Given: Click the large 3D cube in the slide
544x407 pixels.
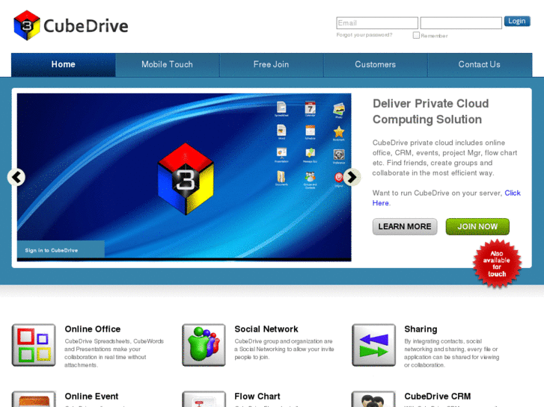Looking at the screenshot, I should (x=186, y=178).
